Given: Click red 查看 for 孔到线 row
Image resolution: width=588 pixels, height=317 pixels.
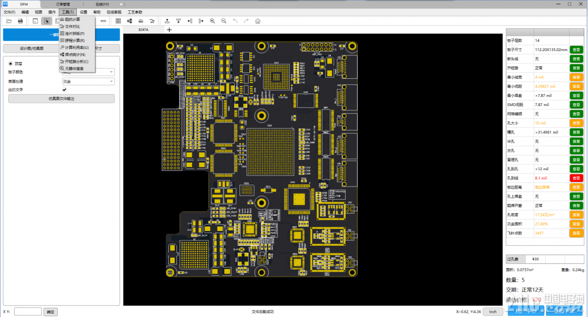Looking at the screenshot, I should point(576,178).
